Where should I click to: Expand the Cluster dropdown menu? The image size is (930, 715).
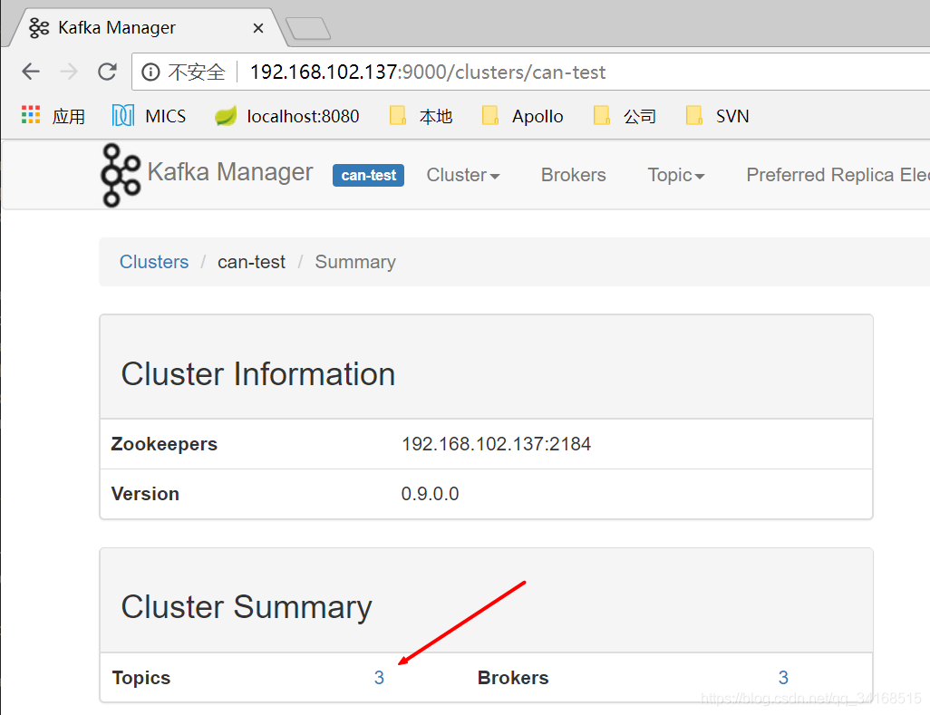[x=463, y=175]
